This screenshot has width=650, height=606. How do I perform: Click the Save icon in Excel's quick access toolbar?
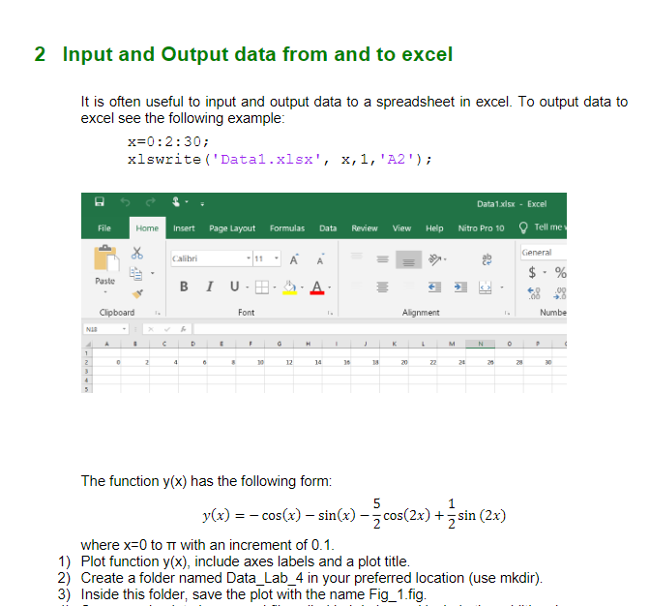pyautogui.click(x=100, y=202)
